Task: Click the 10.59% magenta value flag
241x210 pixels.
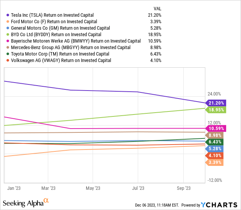Action: tap(216, 129)
